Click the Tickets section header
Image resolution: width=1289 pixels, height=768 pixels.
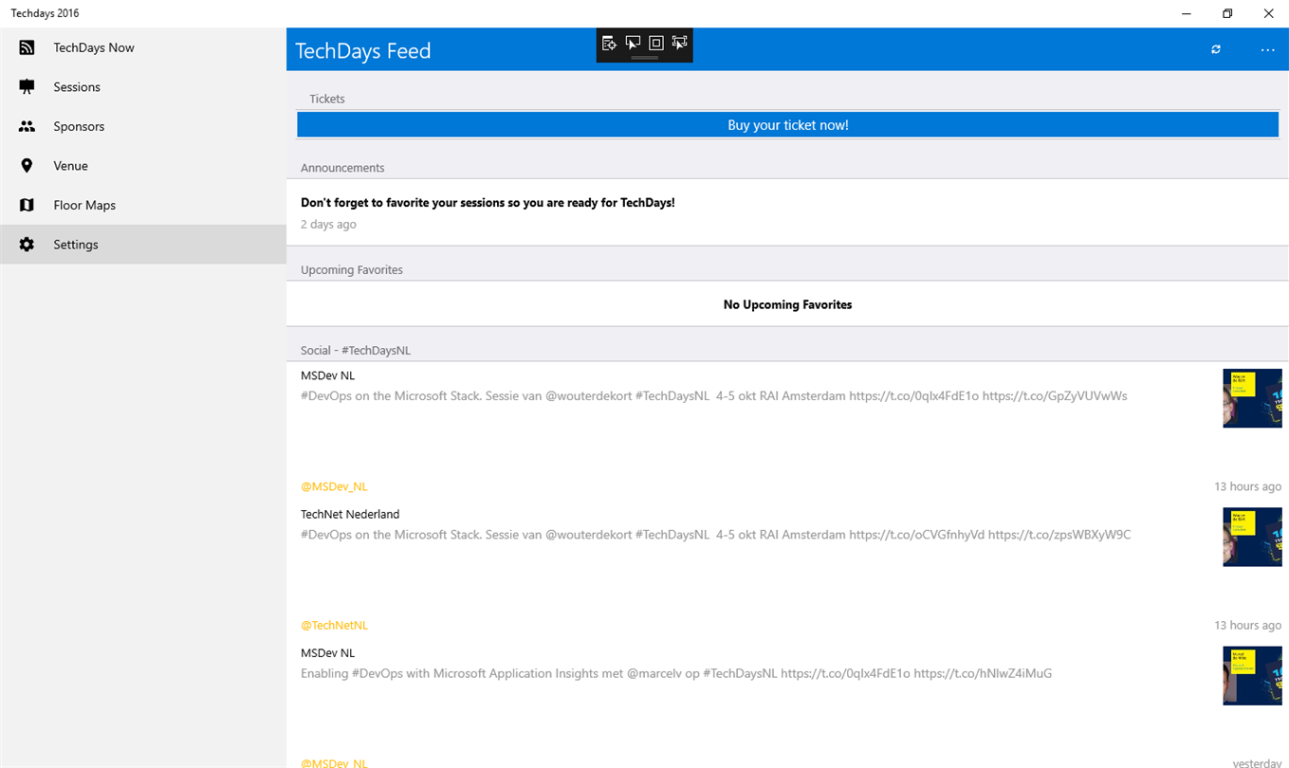pos(327,99)
